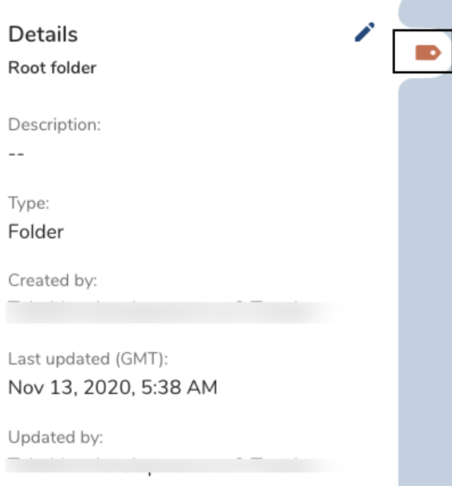The height and width of the screenshot is (486, 452).
Task: Open the orange tag icon tab
Action: click(x=428, y=53)
